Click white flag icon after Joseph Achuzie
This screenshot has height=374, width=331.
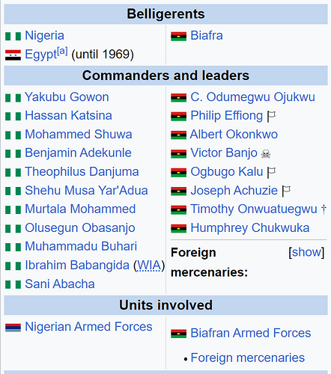(286, 191)
